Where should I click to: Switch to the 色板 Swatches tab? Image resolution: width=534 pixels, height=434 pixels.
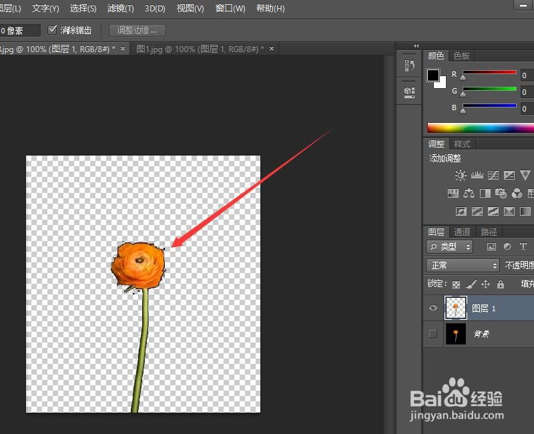461,55
